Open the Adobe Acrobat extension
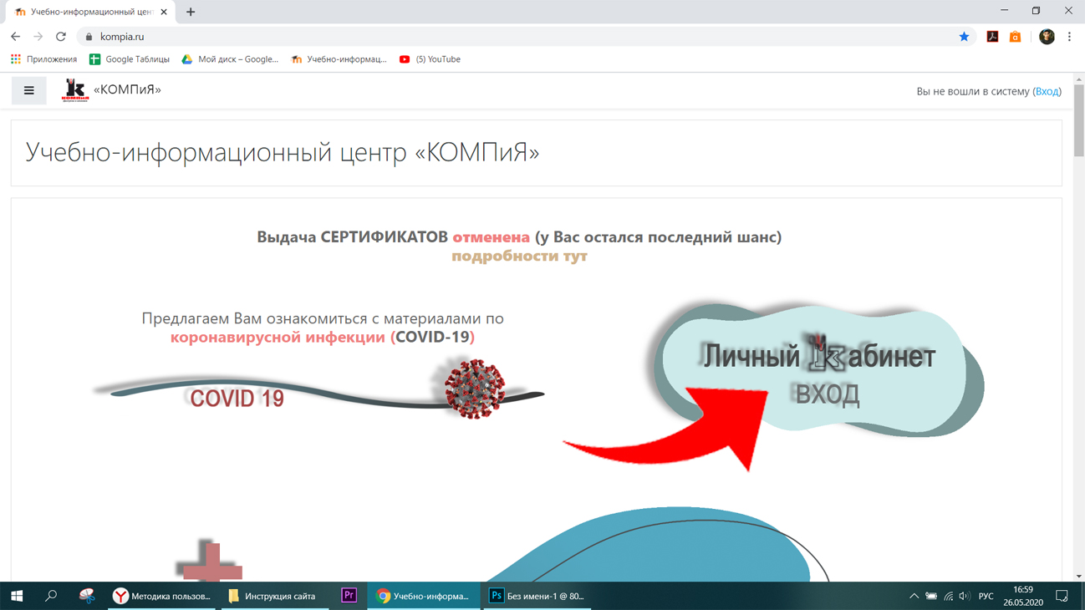This screenshot has width=1085, height=610. tap(992, 37)
